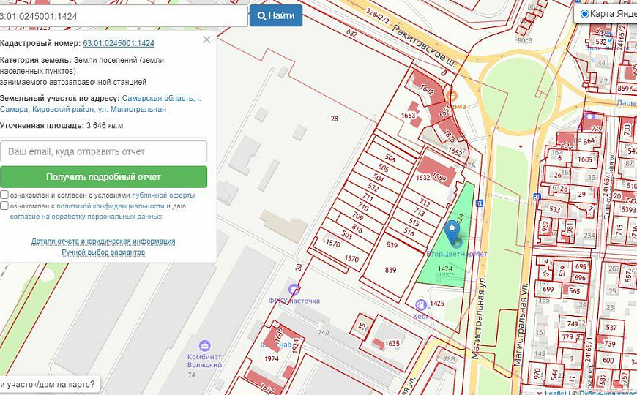
Task: Expand Ручной выбор вариантов
Action: point(103,252)
